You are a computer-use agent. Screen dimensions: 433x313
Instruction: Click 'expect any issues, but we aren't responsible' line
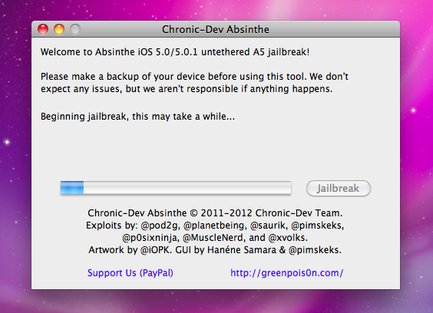coord(187,89)
